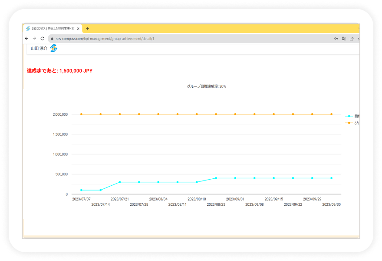The image size is (382, 261).
Task: Open the new tab plus button
Action: coord(87,29)
